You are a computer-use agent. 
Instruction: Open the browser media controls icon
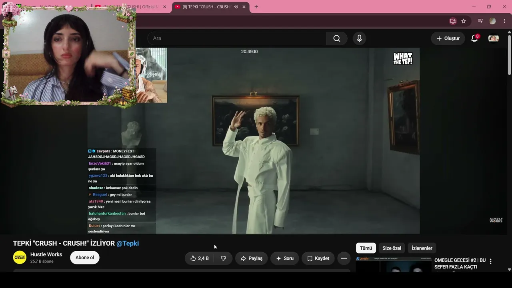481,21
